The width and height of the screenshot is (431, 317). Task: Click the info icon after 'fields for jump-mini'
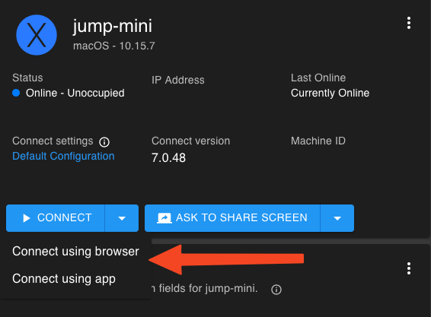click(276, 290)
